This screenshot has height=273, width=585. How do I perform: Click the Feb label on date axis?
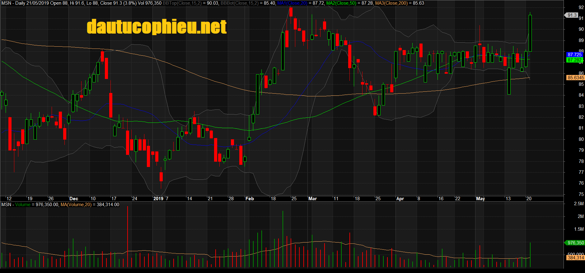point(250,199)
